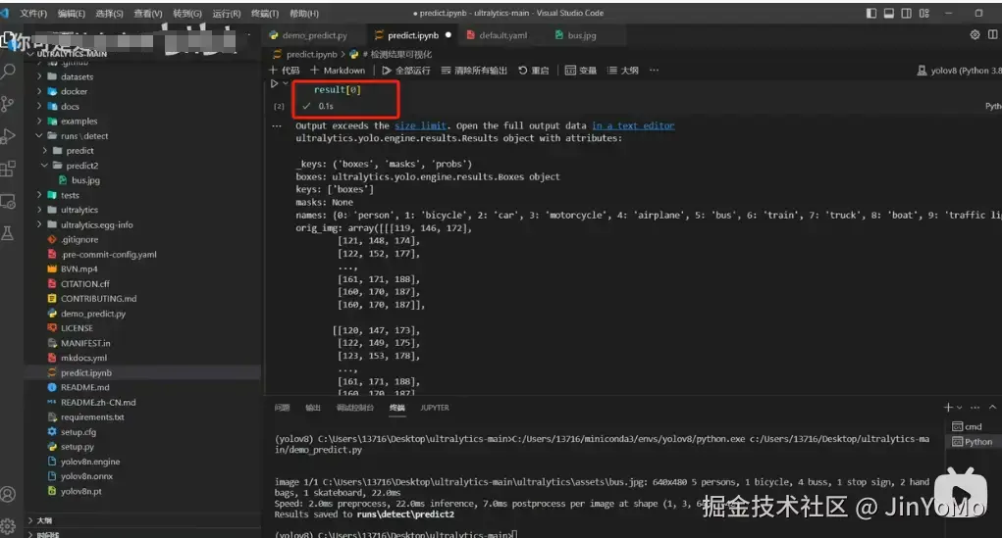This screenshot has height=538, width=1002.
Task: Open the Selection menu
Action: click(109, 14)
